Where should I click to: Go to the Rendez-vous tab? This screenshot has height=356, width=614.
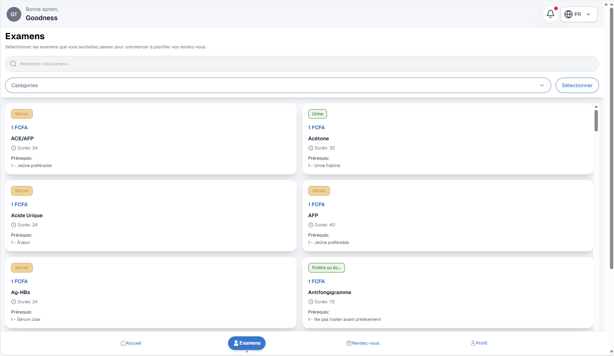pyautogui.click(x=365, y=343)
